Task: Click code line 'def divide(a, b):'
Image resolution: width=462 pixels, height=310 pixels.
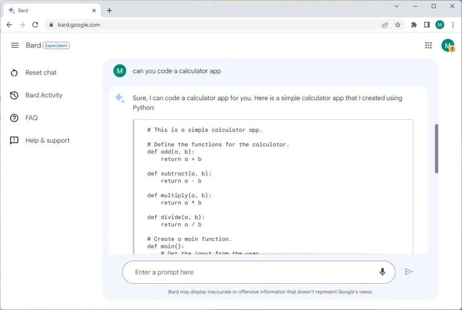Action: (175, 217)
